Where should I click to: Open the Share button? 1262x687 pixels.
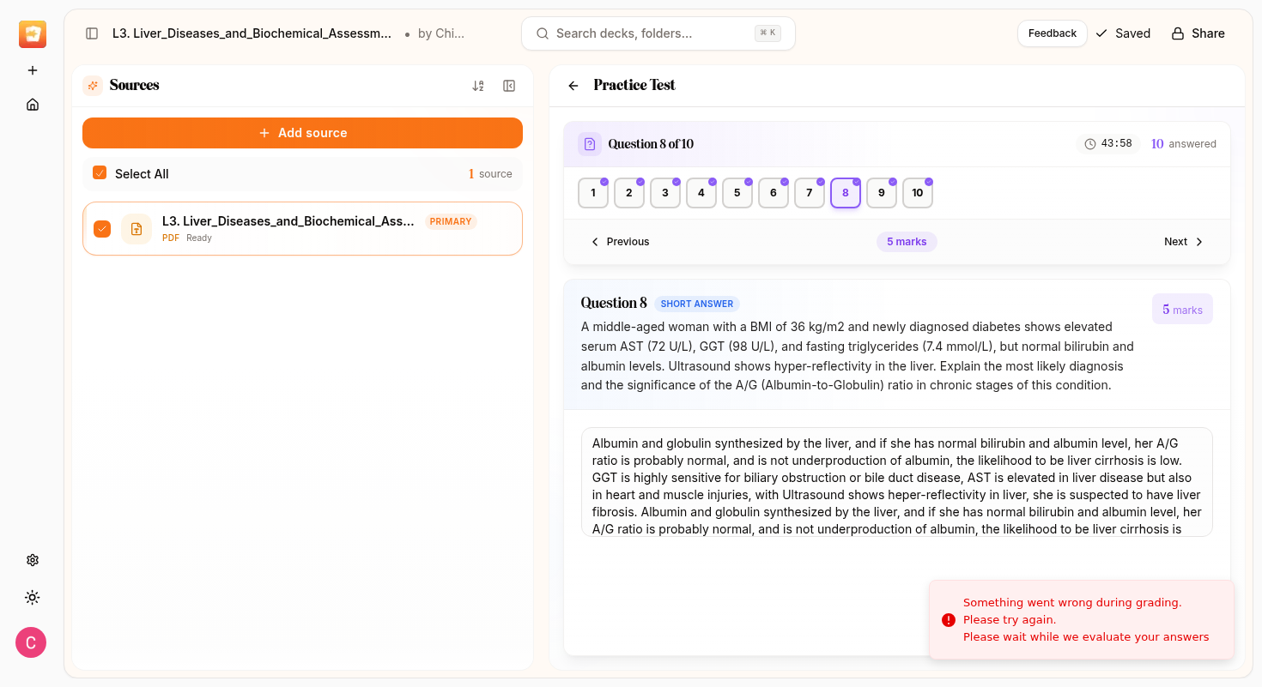coord(1198,33)
